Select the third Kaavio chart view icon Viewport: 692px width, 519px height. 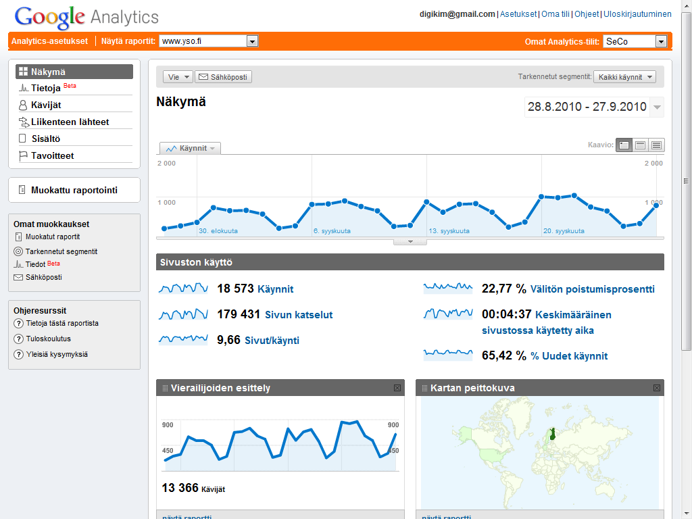[x=657, y=145]
